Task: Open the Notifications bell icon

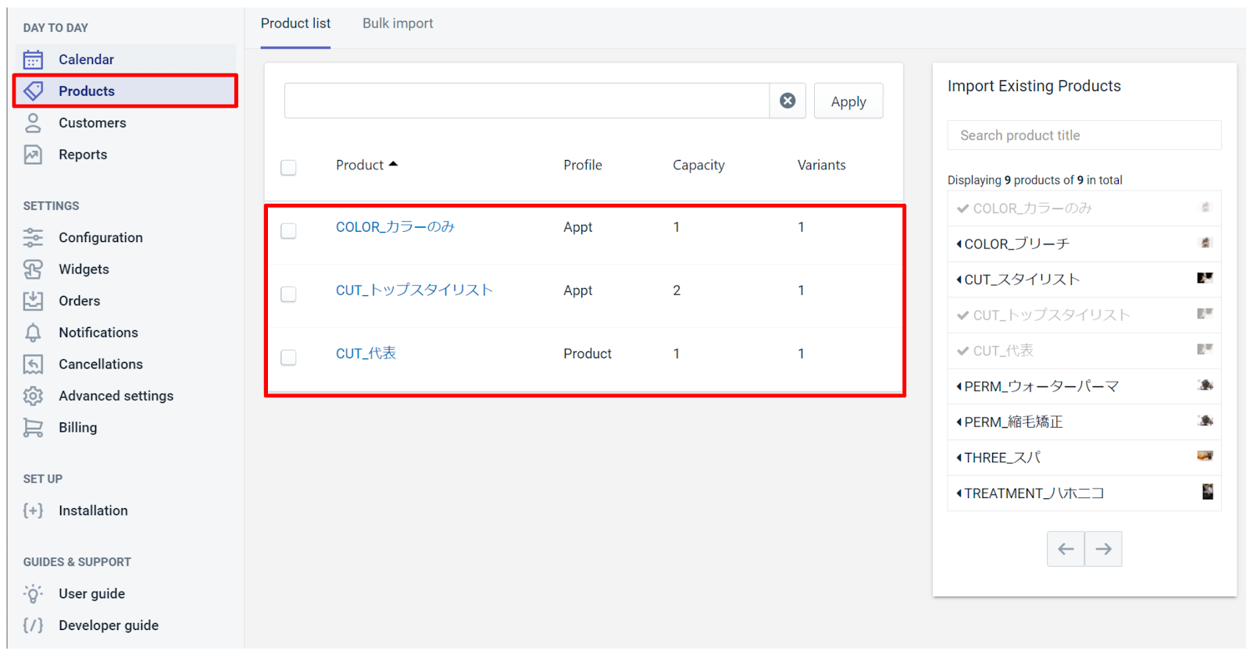Action: [33, 333]
